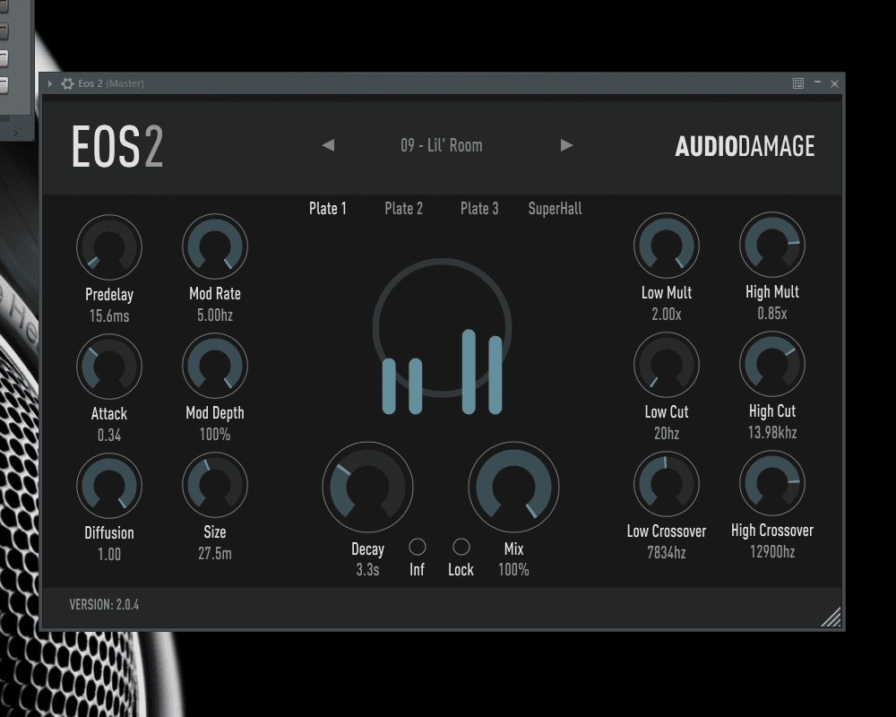Click the Mod Rate value 5.00hz
Viewport: 896px width, 717px height.
point(215,315)
